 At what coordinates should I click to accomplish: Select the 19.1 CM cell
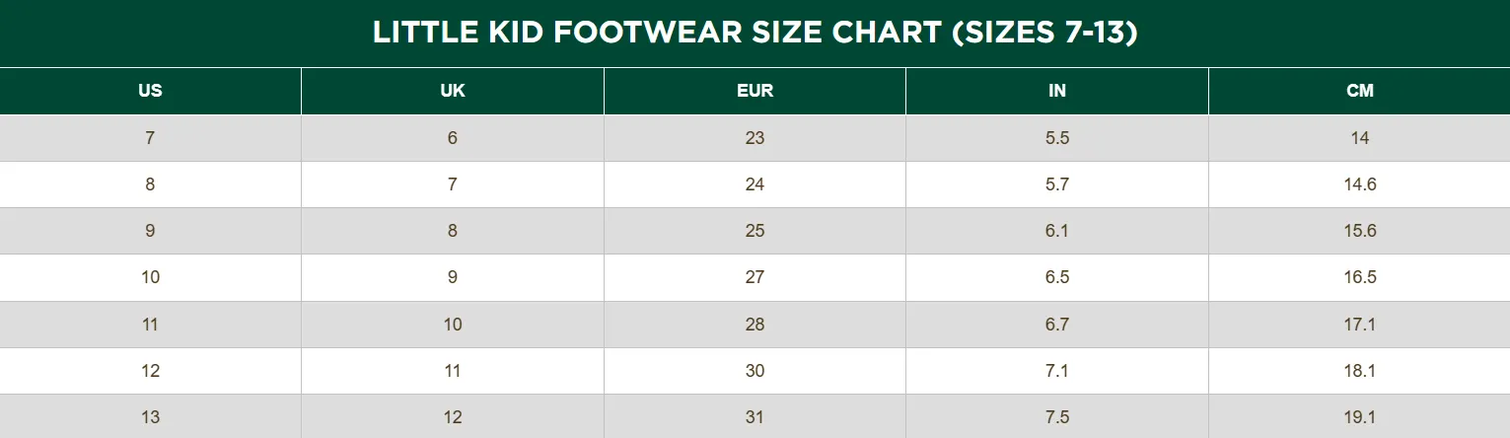coord(1359,416)
